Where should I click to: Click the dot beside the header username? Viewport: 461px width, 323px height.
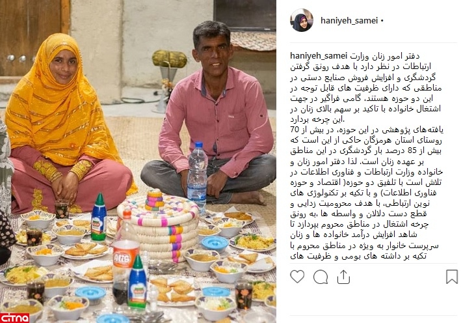click(x=382, y=21)
